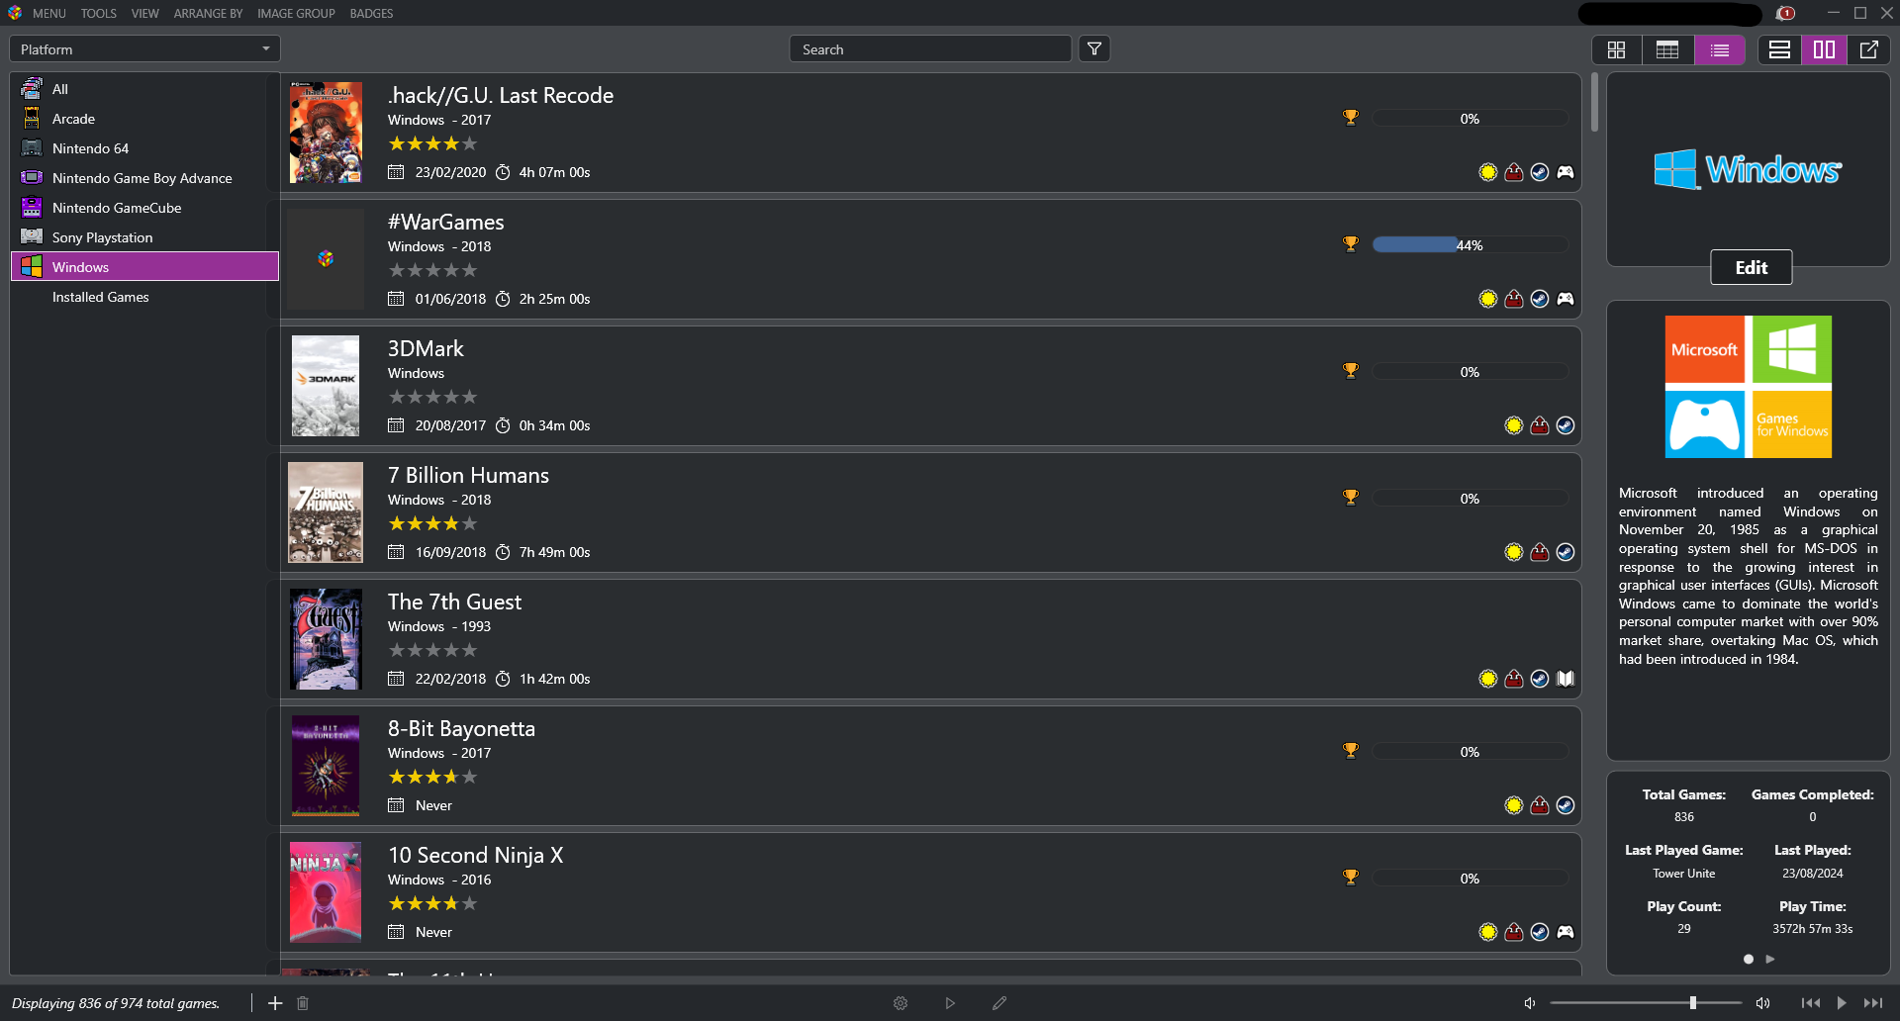Switch to image grid view

[1616, 49]
